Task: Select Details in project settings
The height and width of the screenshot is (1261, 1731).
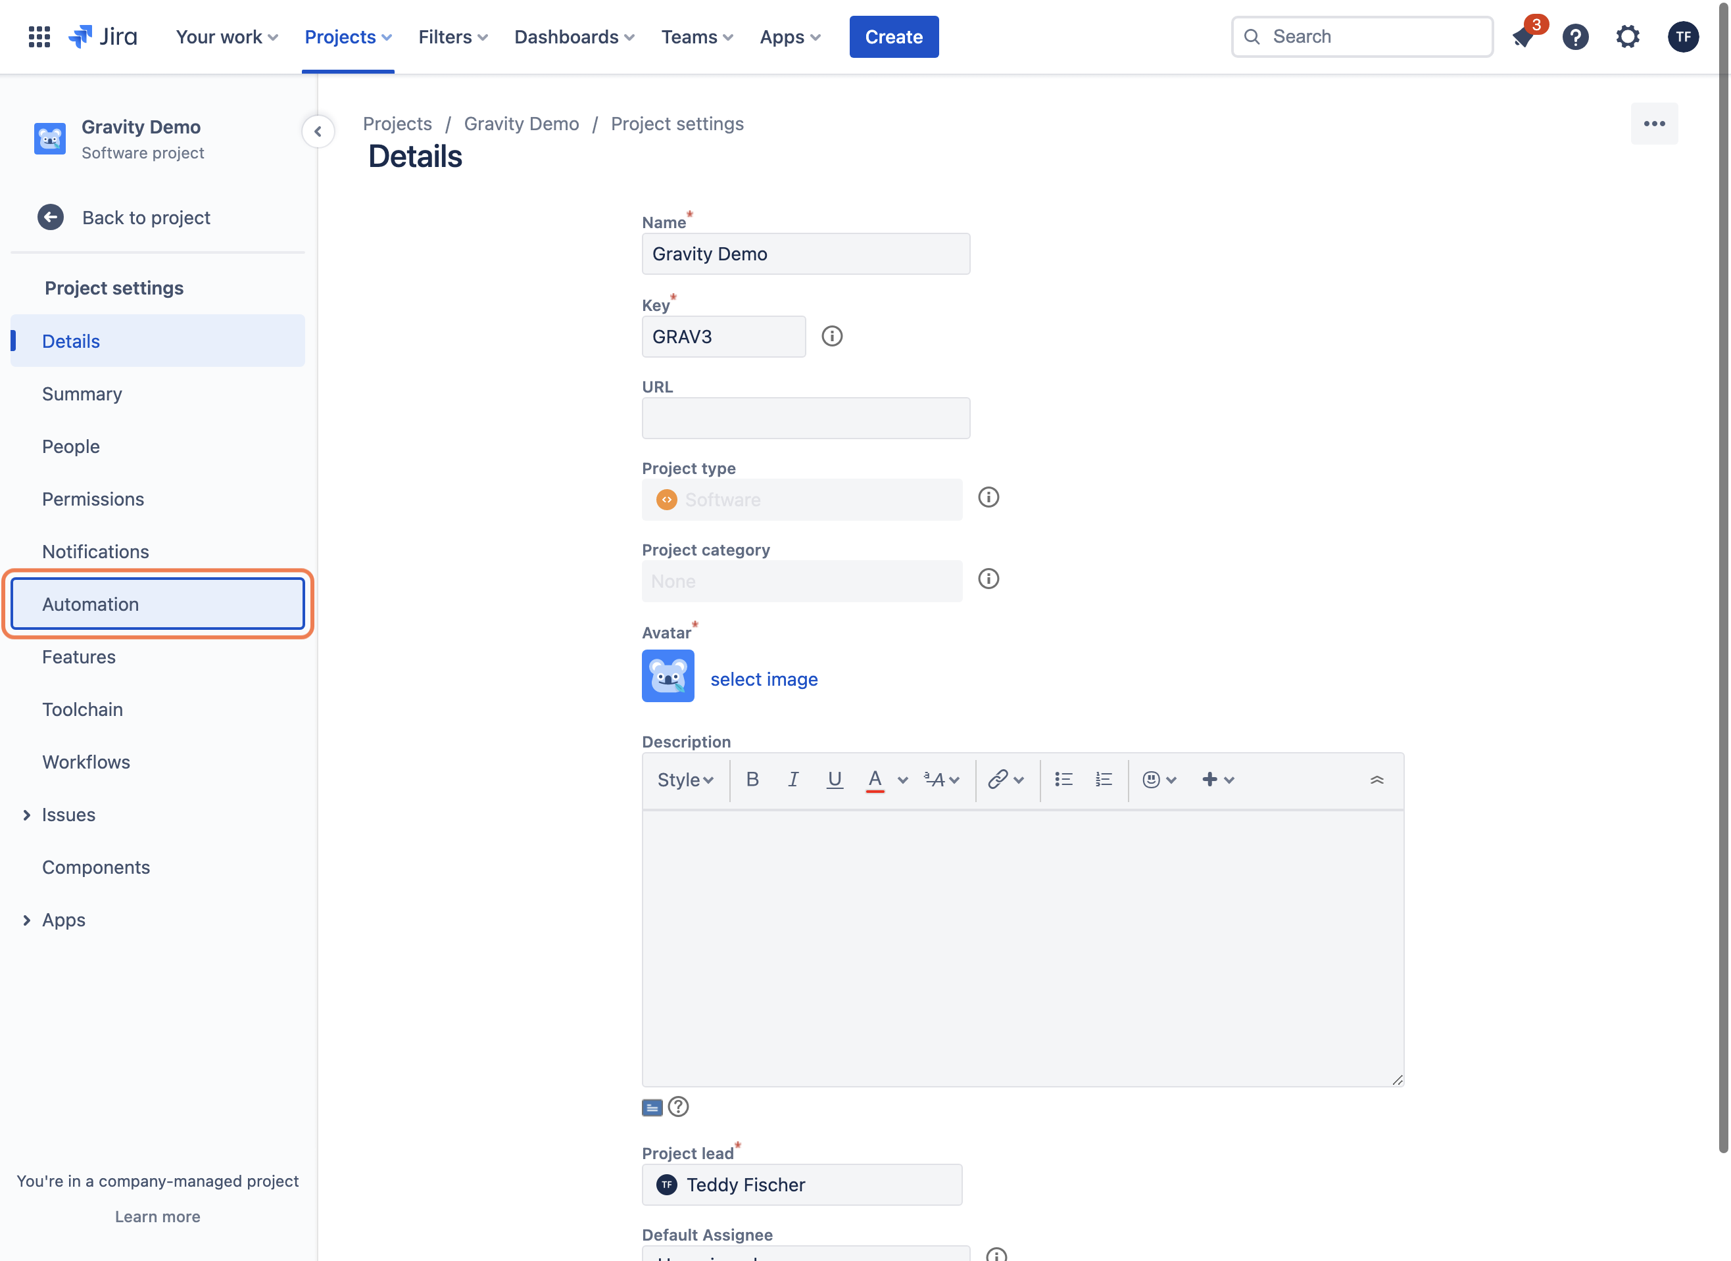Action: 158,341
